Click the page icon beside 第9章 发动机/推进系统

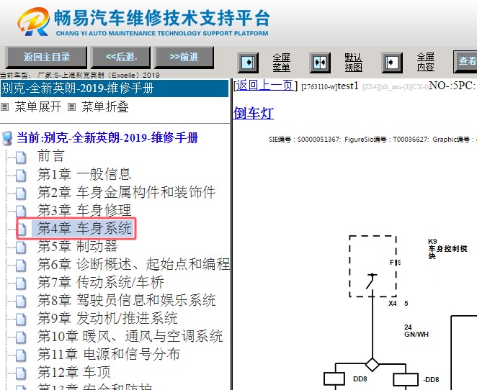pos(21,319)
